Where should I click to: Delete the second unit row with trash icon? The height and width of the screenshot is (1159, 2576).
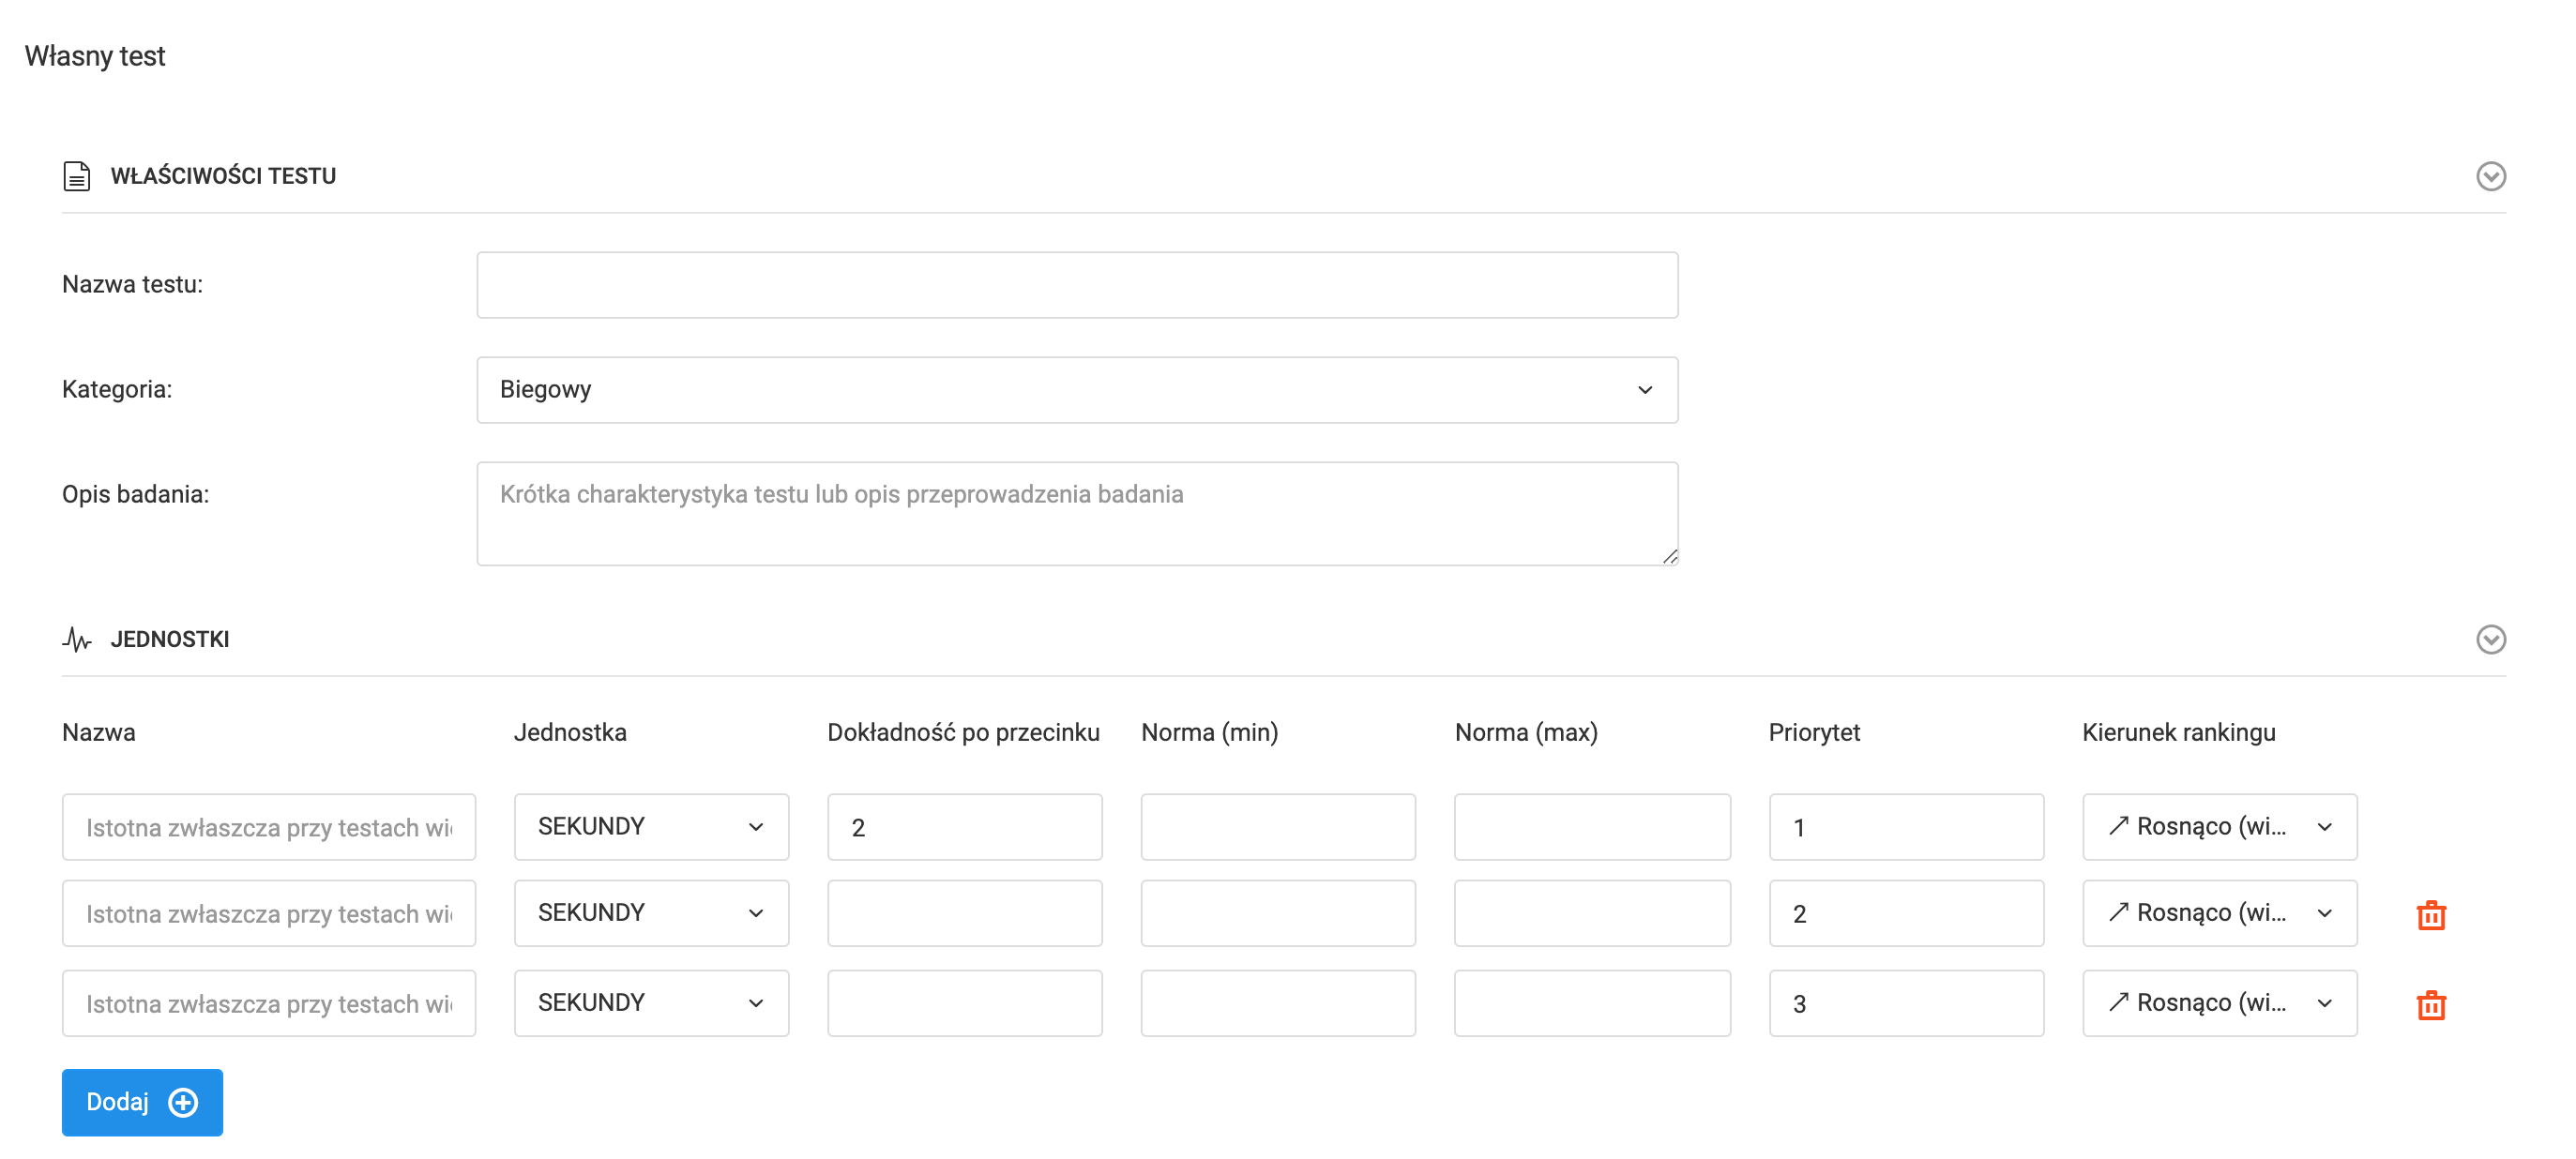2430,914
